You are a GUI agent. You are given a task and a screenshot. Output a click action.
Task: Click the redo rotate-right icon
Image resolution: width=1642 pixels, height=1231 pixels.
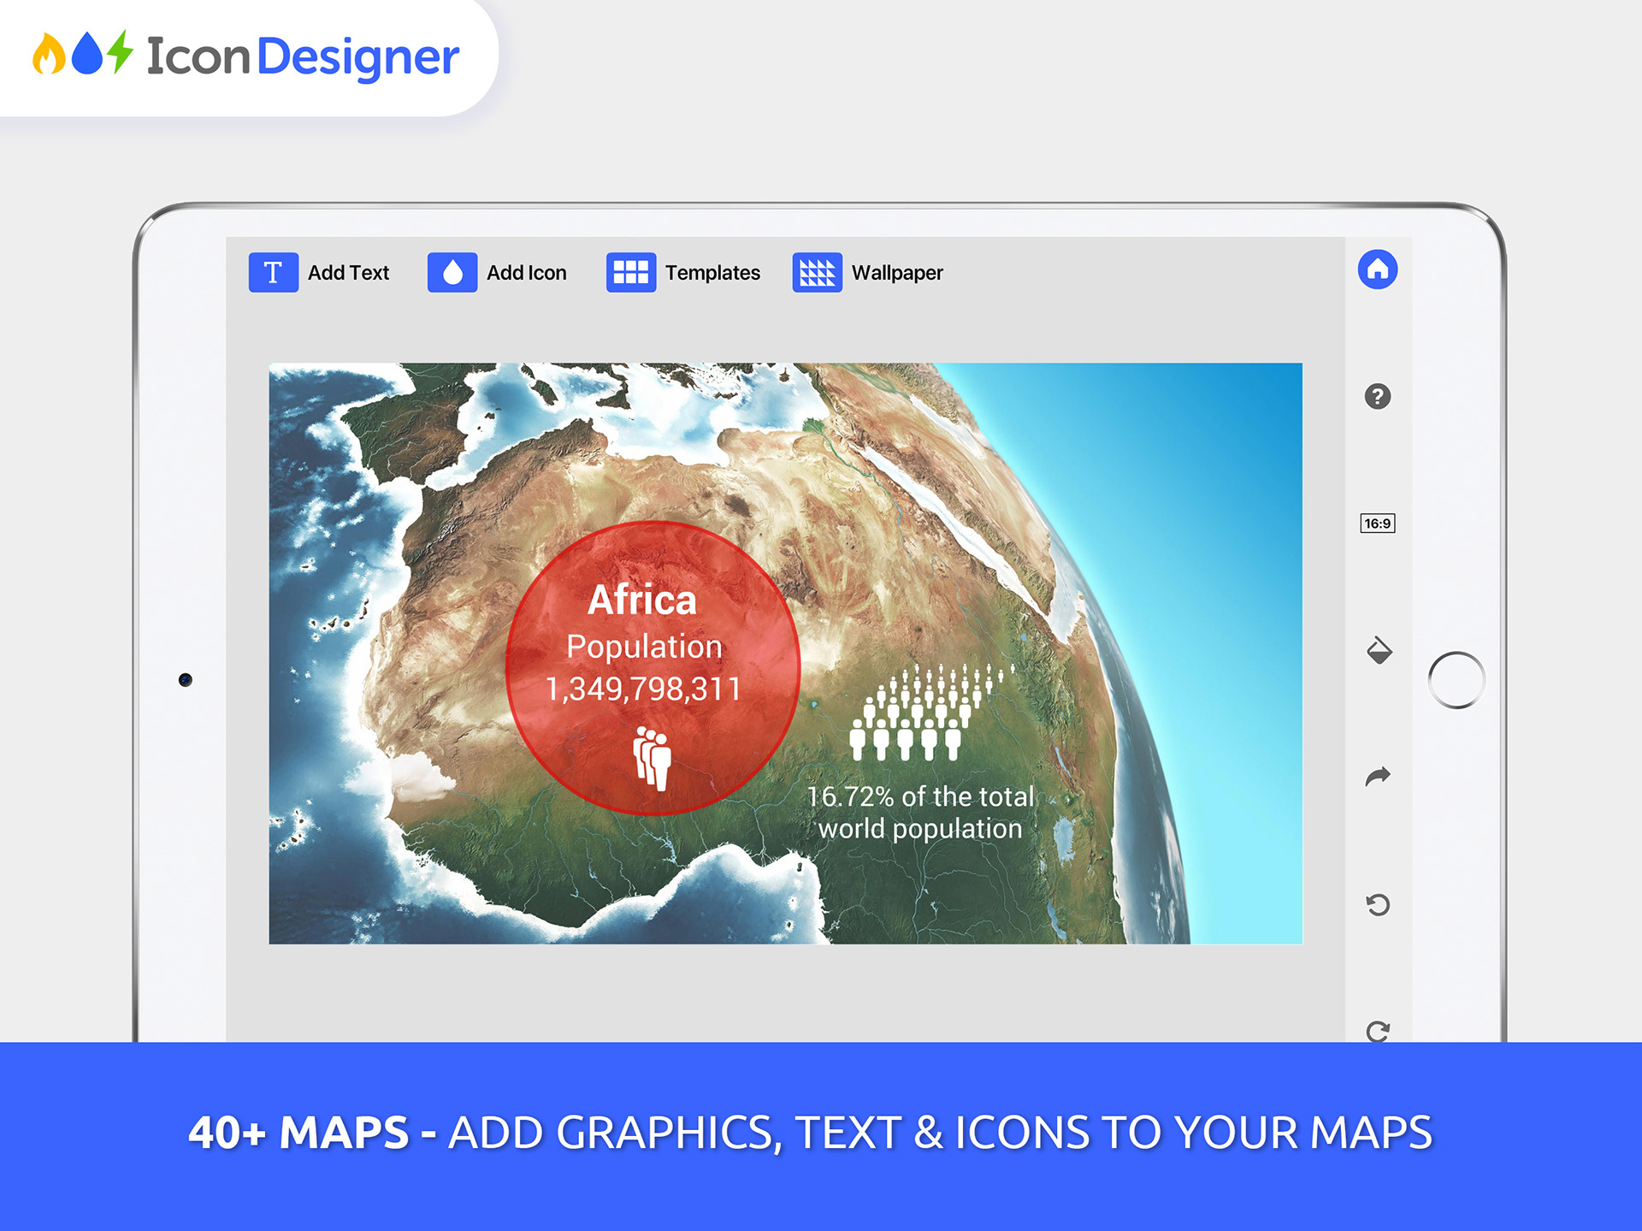[1378, 1030]
